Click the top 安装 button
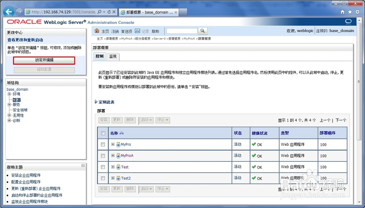Screen dimensions: 365x208 click(x=104, y=120)
